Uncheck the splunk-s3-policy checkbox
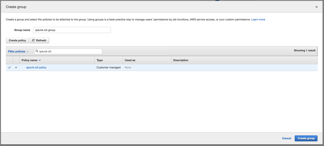Image resolution: width=324 pixels, height=146 pixels. click(9, 67)
